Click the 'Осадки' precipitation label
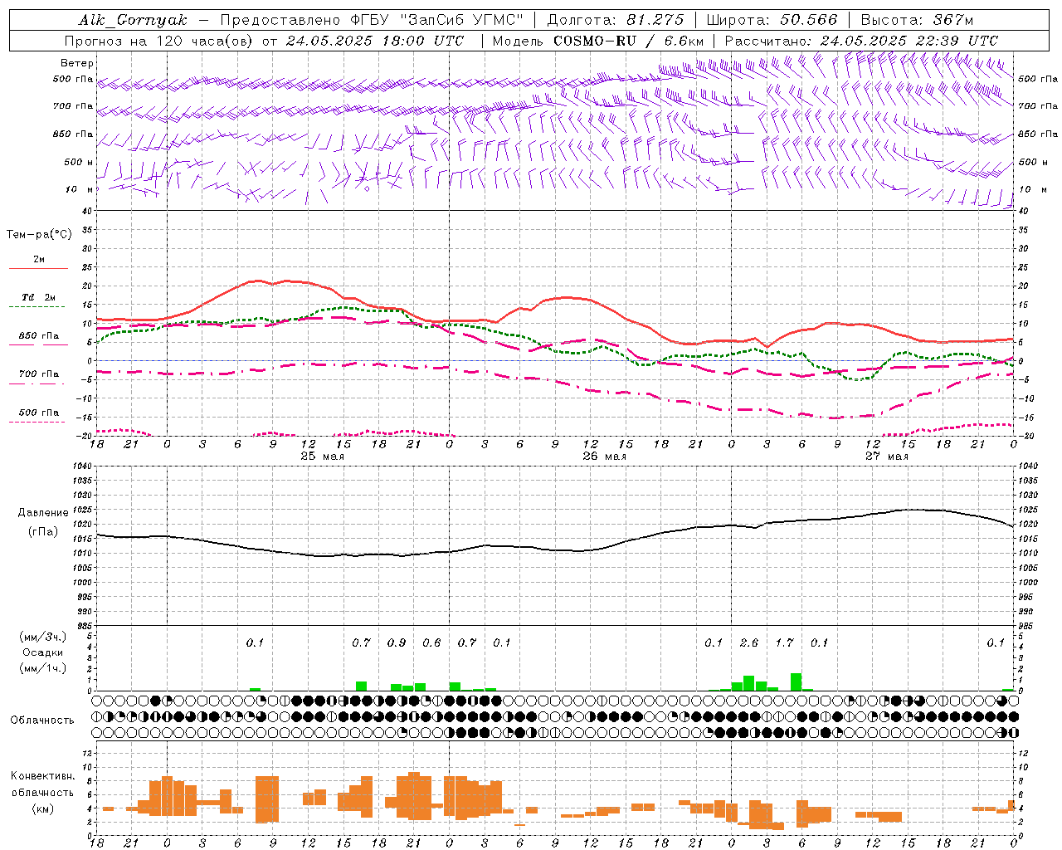Screen dimensions: 1062x850 point(43,652)
